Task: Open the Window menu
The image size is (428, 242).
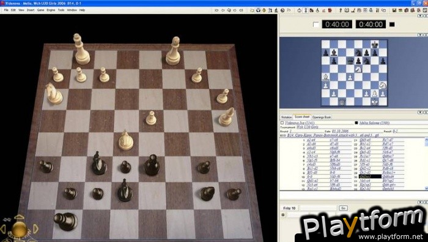Action: click(x=72, y=10)
